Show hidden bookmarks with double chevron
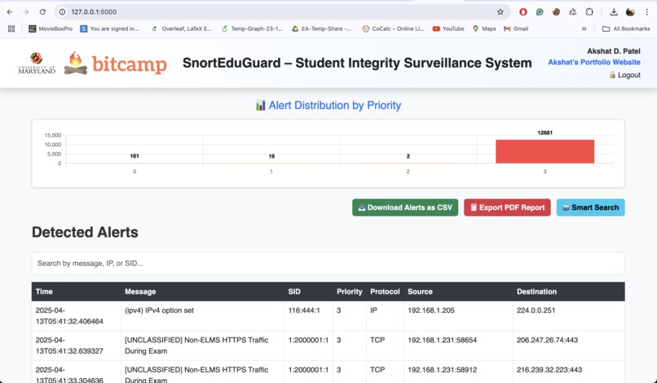 pyautogui.click(x=584, y=28)
